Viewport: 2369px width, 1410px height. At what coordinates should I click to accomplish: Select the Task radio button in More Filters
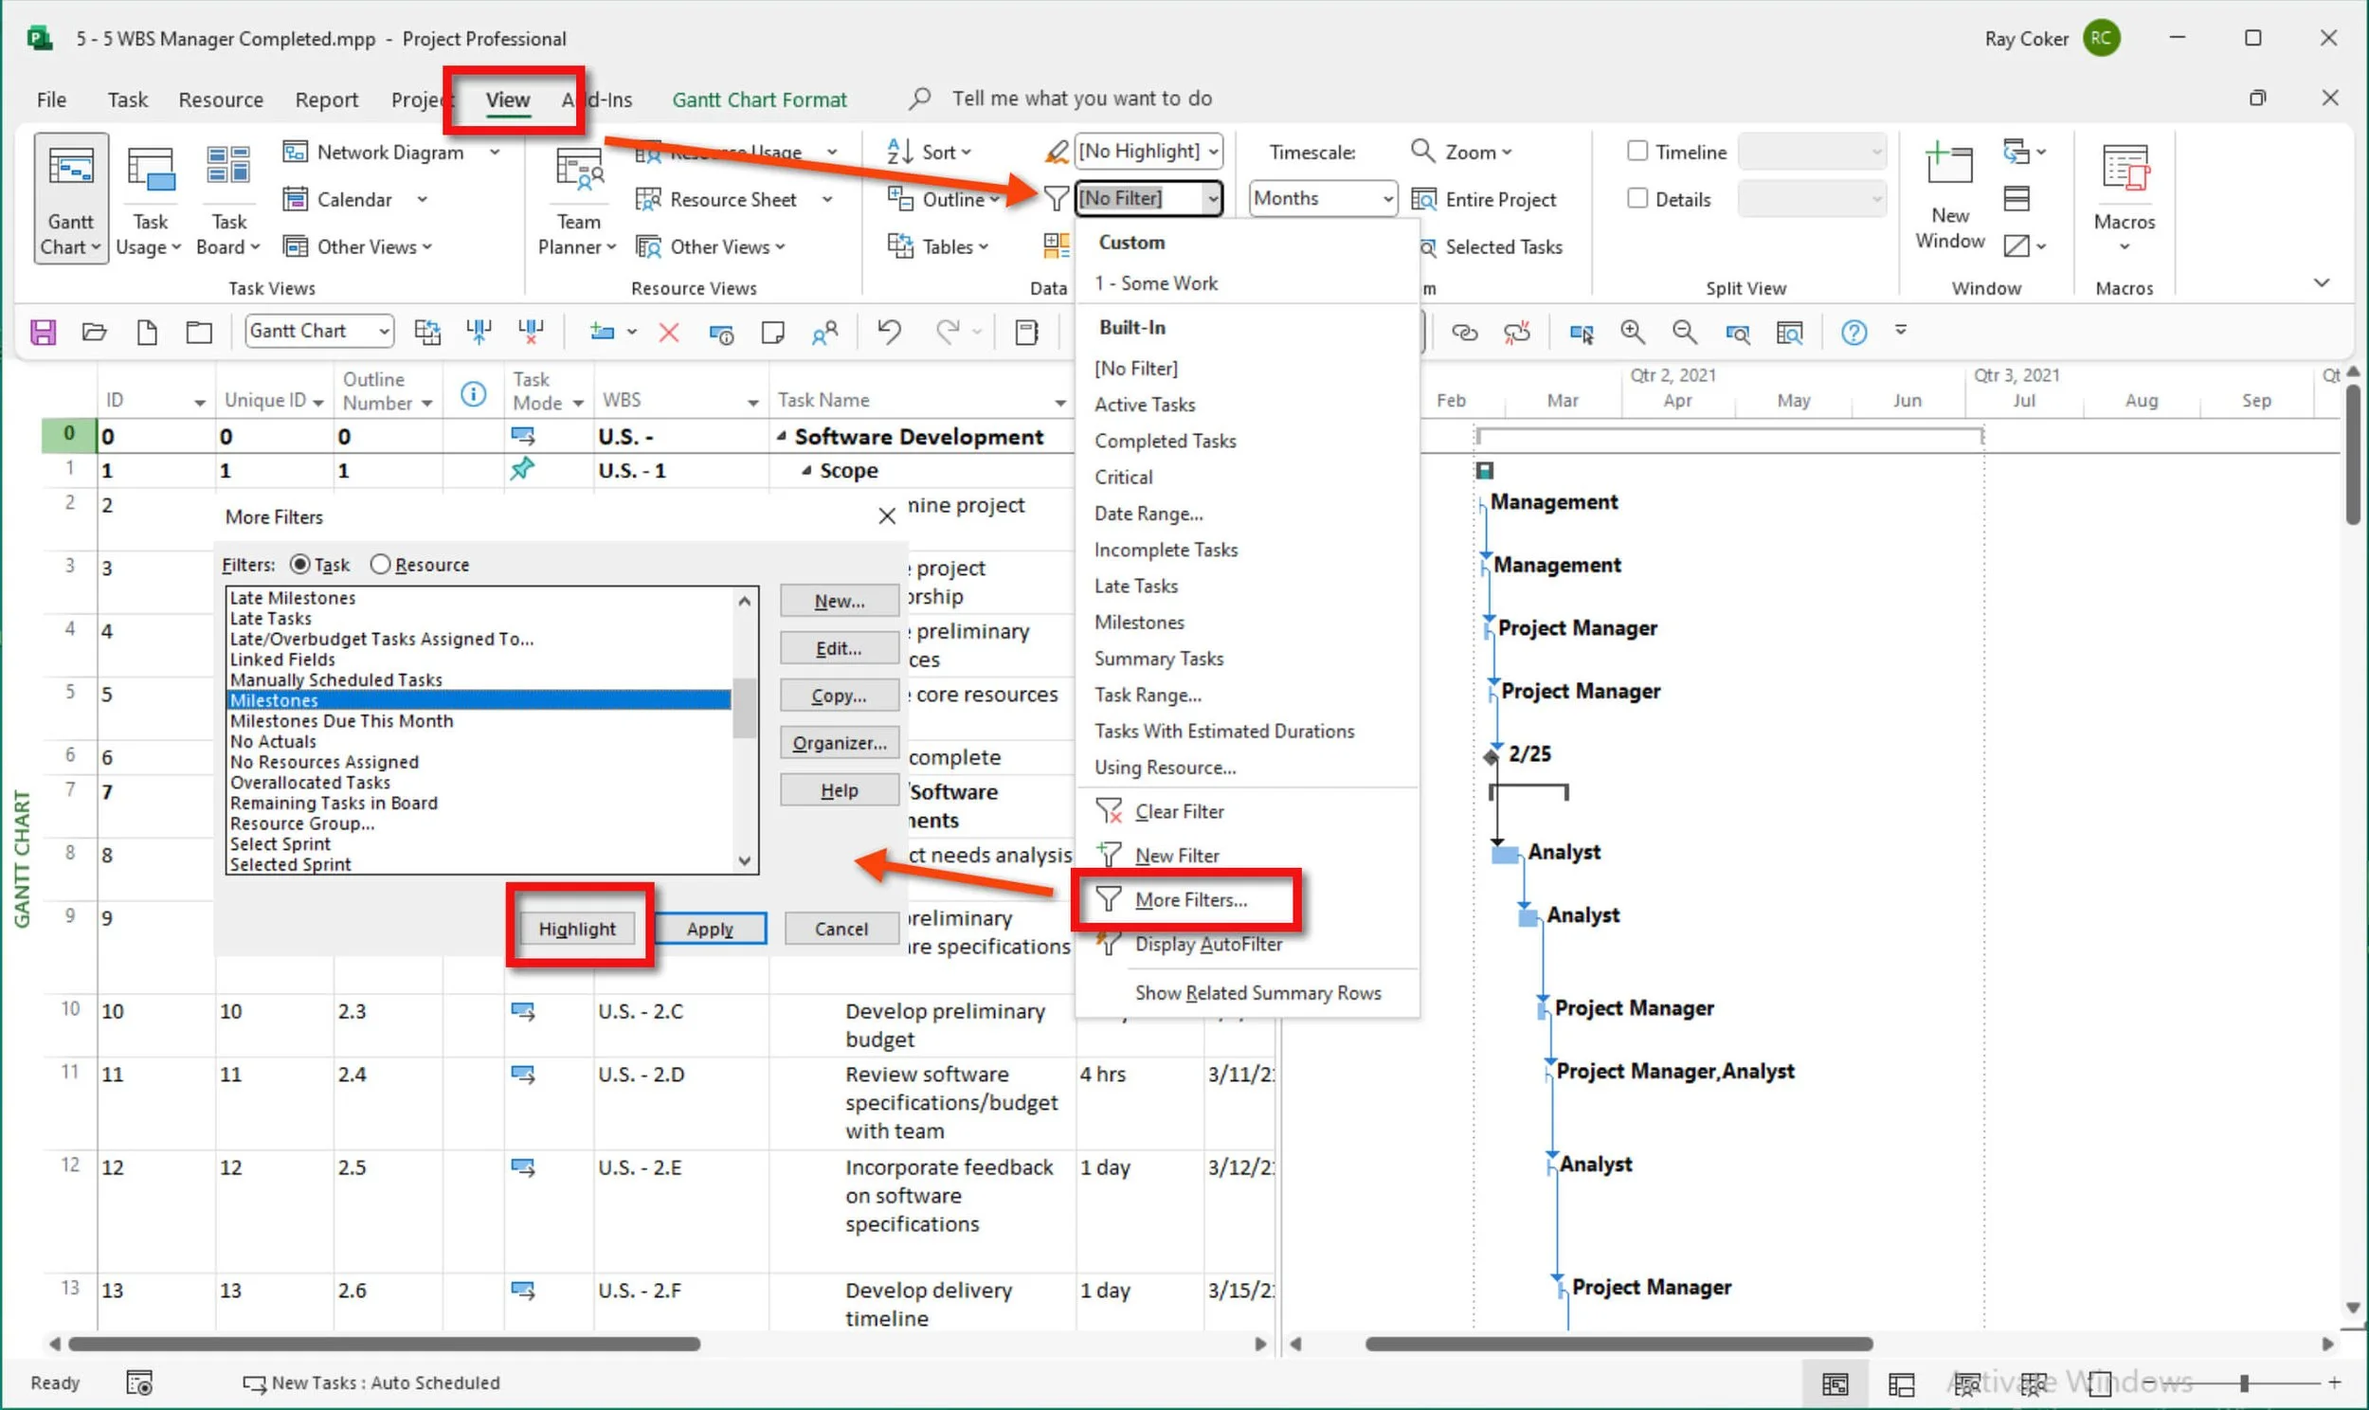[299, 565]
